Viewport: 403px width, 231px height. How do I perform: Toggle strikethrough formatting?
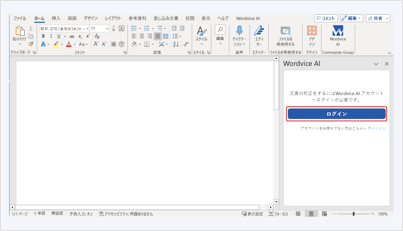point(71,36)
